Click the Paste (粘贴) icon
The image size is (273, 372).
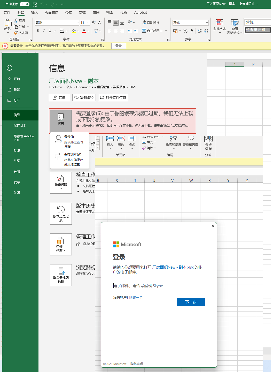point(7,23)
